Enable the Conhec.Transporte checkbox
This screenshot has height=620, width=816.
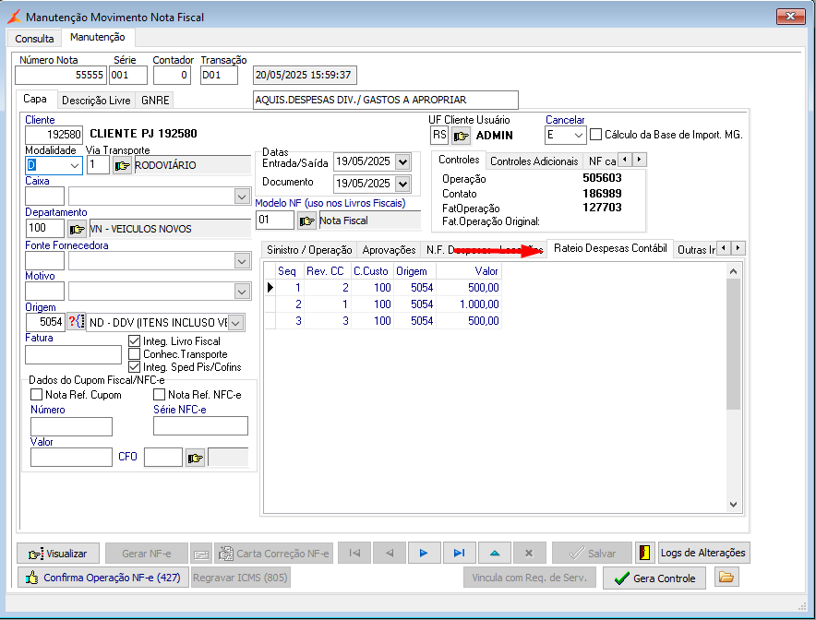135,354
